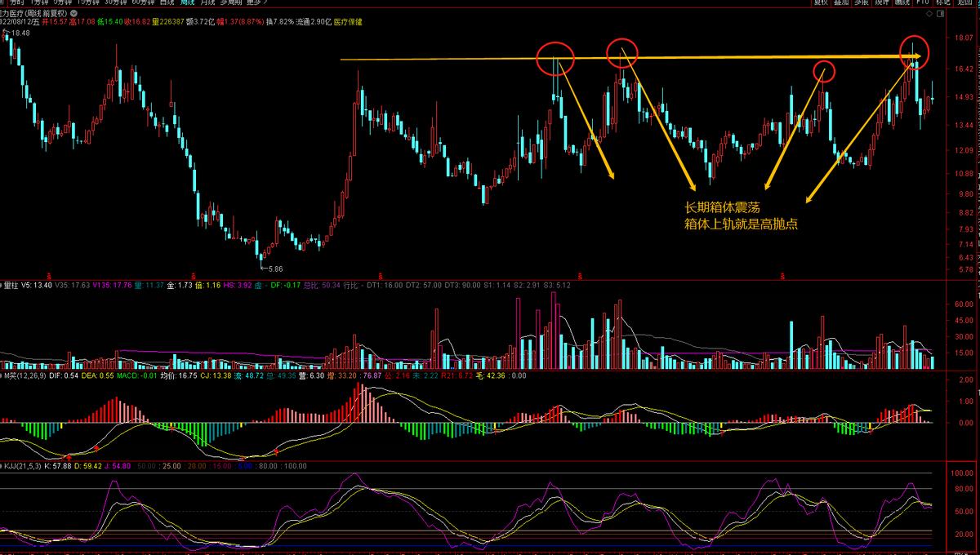Click the diamond icon at chart top right
This screenshot has width=980, height=555.
929,14
